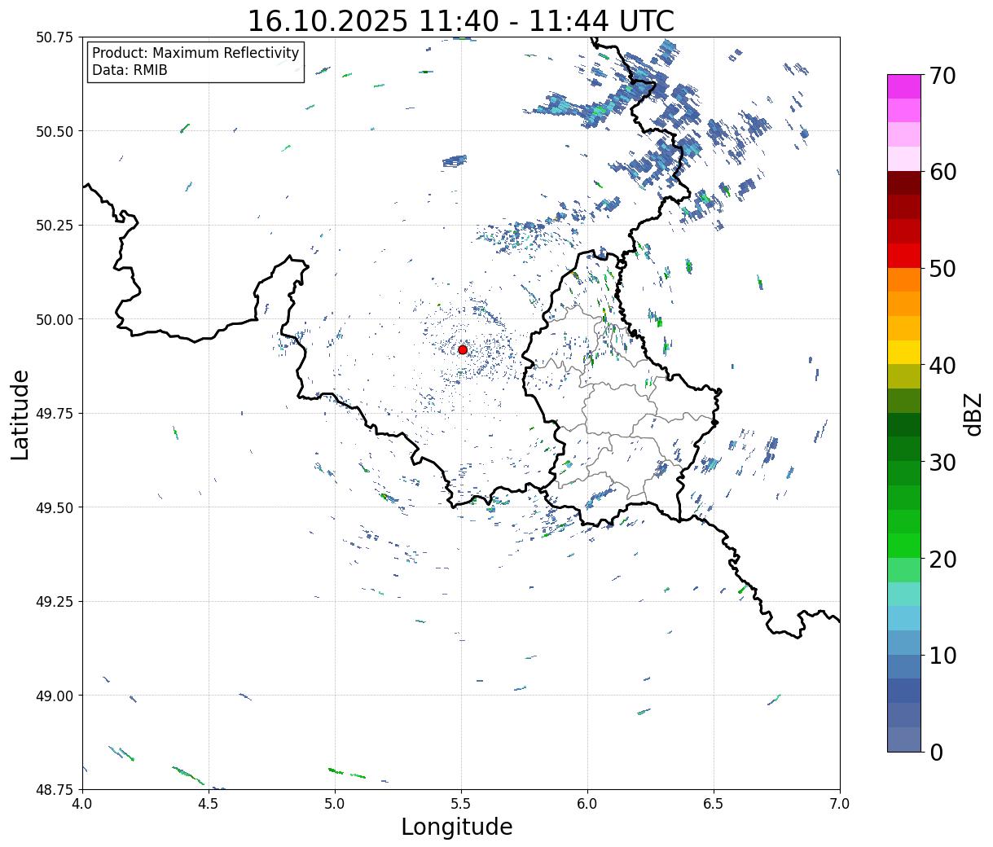
Task: Click the latitude tick label '49.50'
Action: 54,507
